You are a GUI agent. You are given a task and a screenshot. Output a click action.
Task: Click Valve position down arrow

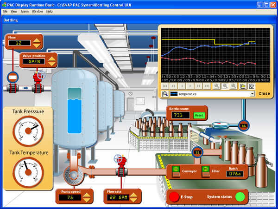click(52, 64)
